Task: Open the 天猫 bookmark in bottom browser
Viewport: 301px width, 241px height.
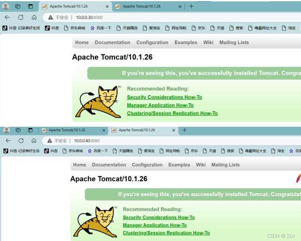Action: click(x=209, y=151)
